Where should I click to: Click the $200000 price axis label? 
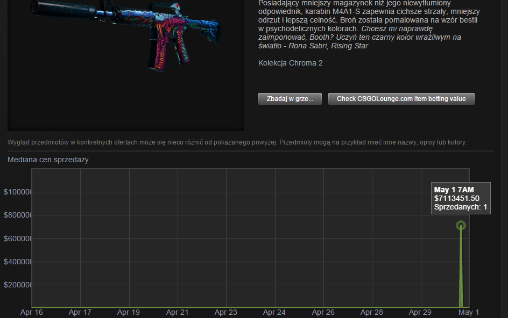click(x=18, y=285)
